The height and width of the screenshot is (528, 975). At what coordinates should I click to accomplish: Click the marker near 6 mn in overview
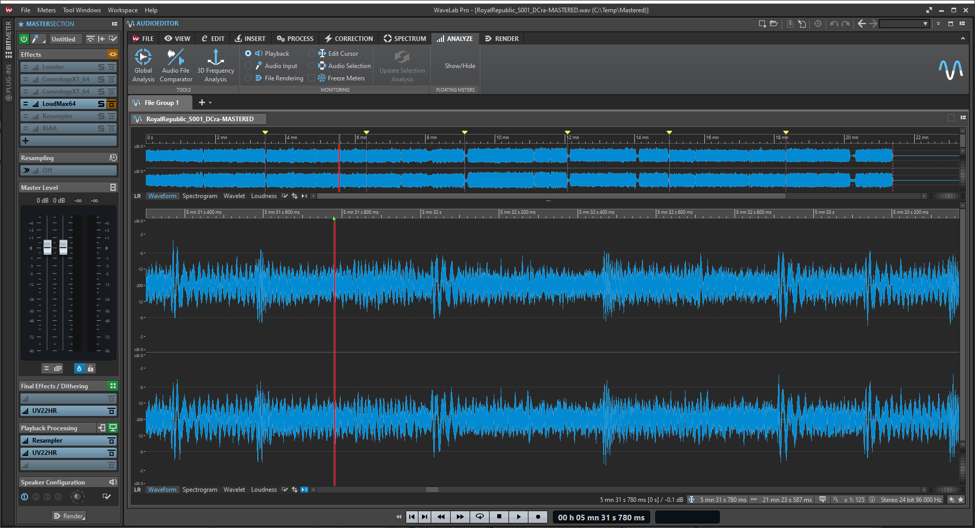click(366, 132)
